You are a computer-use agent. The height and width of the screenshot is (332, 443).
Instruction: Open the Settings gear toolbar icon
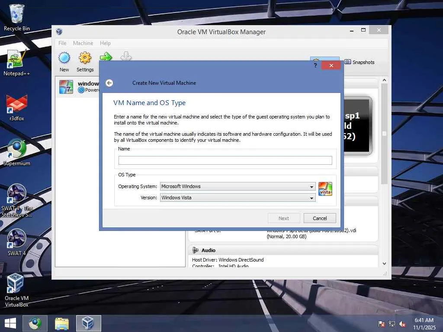pyautogui.click(x=85, y=58)
